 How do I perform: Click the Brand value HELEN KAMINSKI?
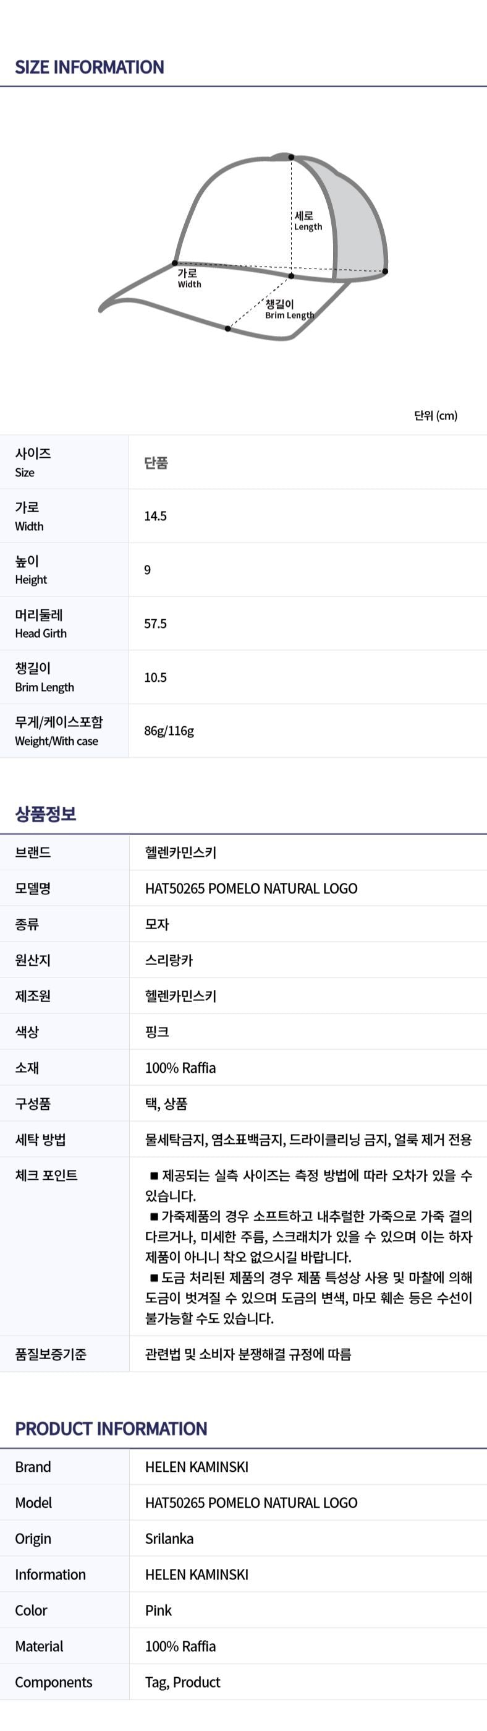click(x=196, y=1467)
